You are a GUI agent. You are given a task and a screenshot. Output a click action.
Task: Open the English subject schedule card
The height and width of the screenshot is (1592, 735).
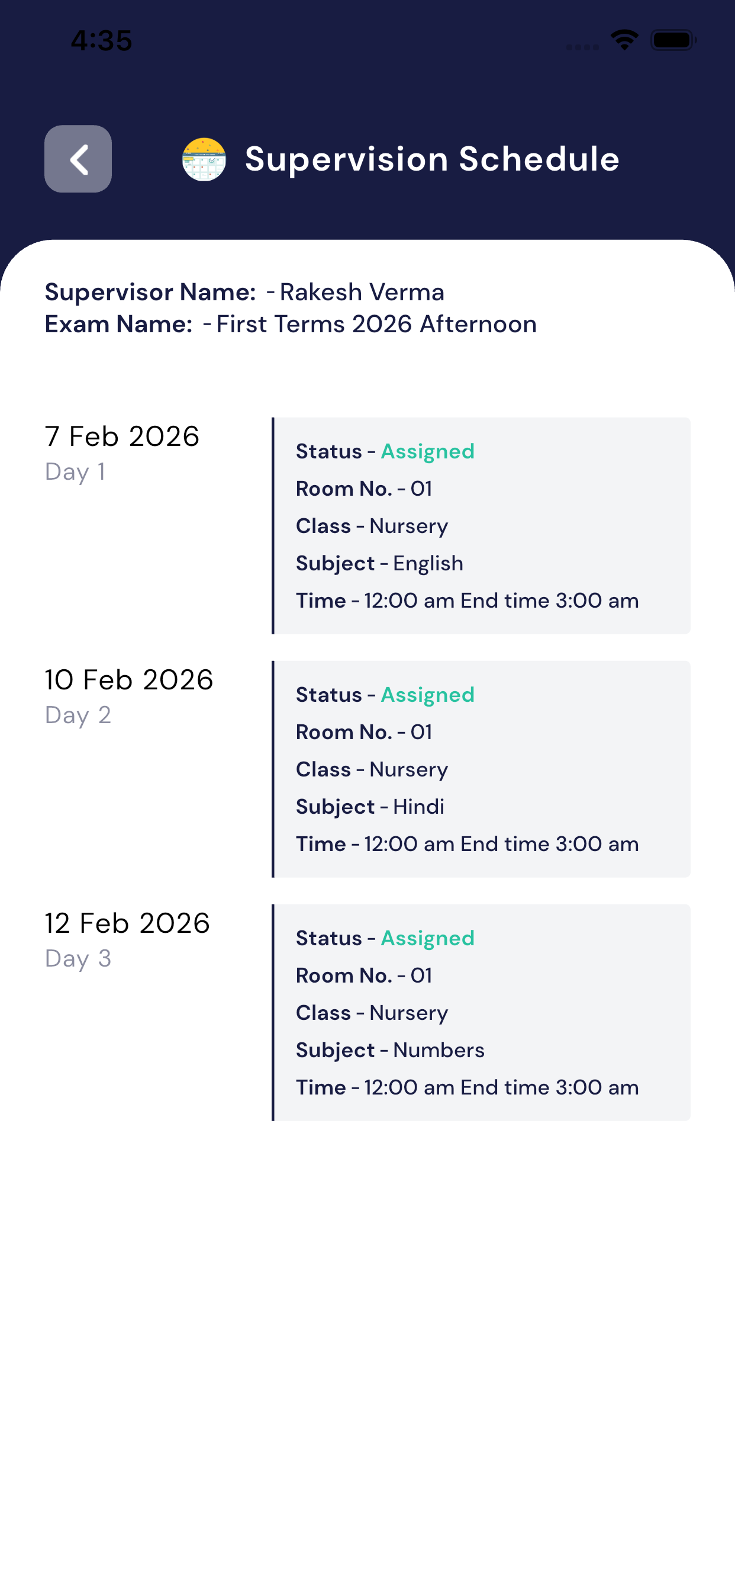[x=481, y=526]
